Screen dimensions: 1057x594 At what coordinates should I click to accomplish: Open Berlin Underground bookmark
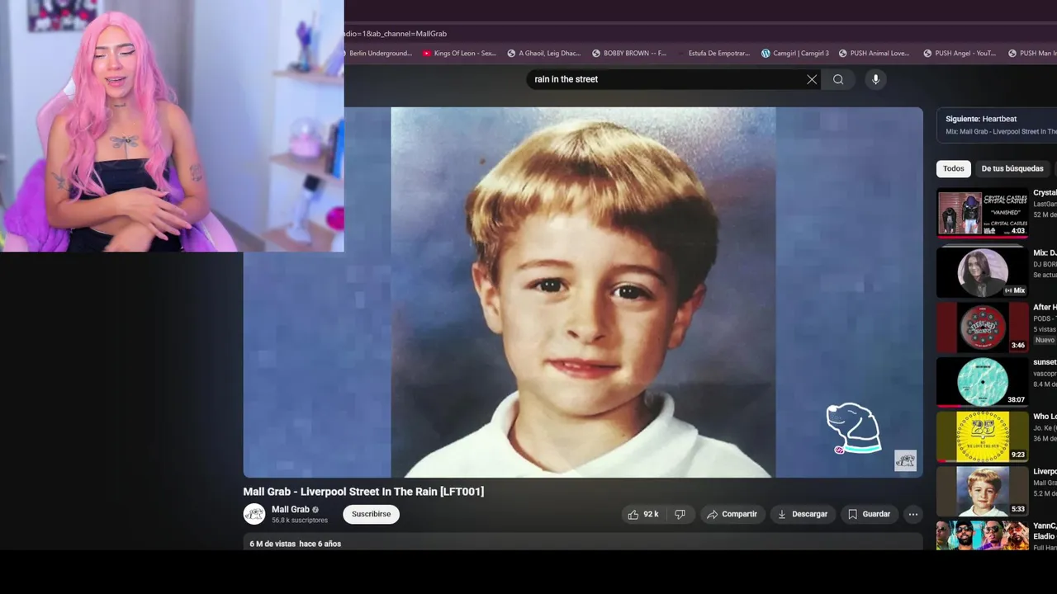tap(380, 53)
